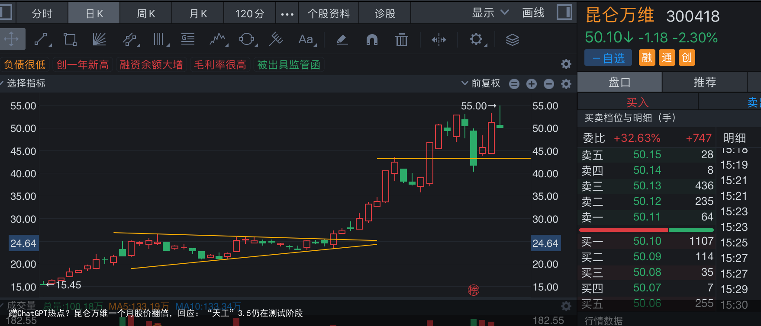Toggle the magnet snap tool
The width and height of the screenshot is (761, 326).
pos(372,39)
